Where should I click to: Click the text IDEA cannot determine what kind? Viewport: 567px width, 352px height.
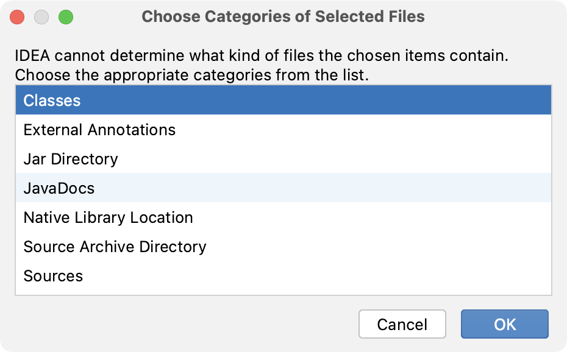(x=146, y=55)
